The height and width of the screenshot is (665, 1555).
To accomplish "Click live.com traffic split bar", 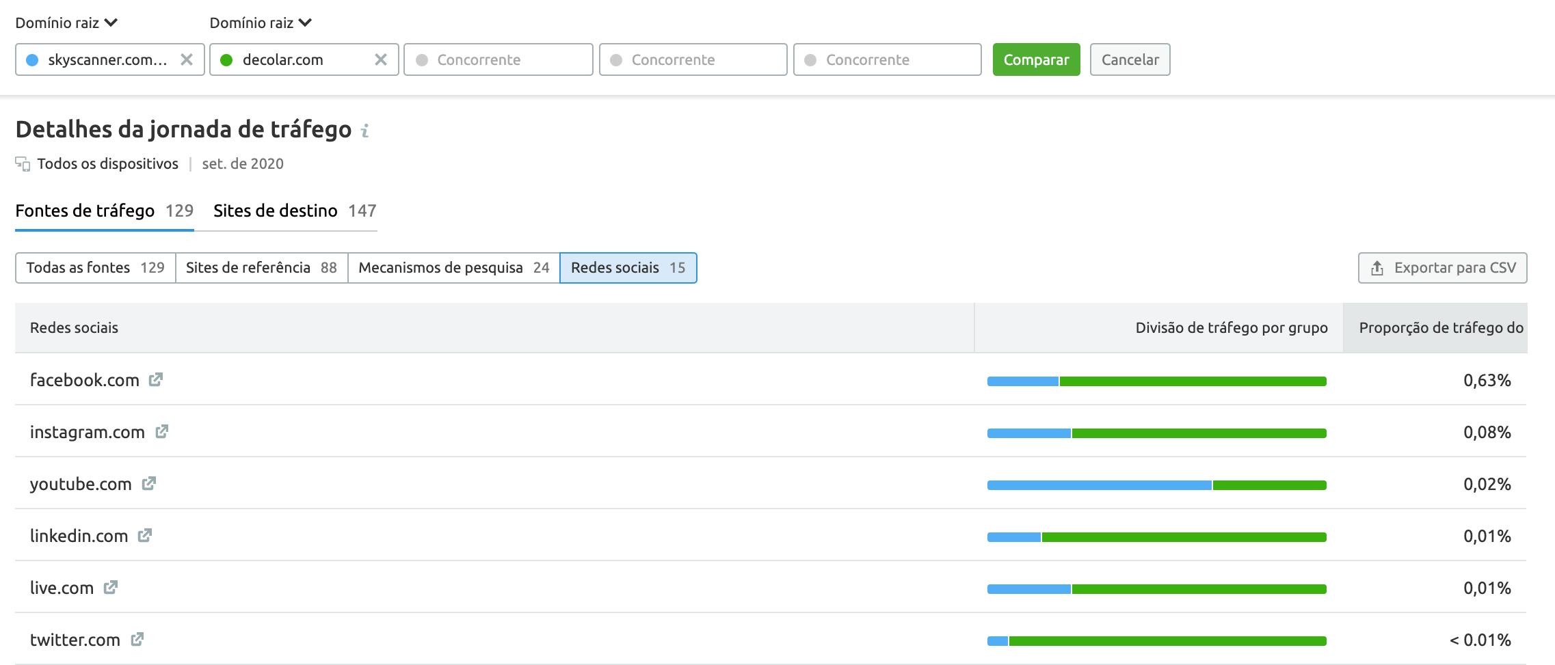I will pos(1156,589).
